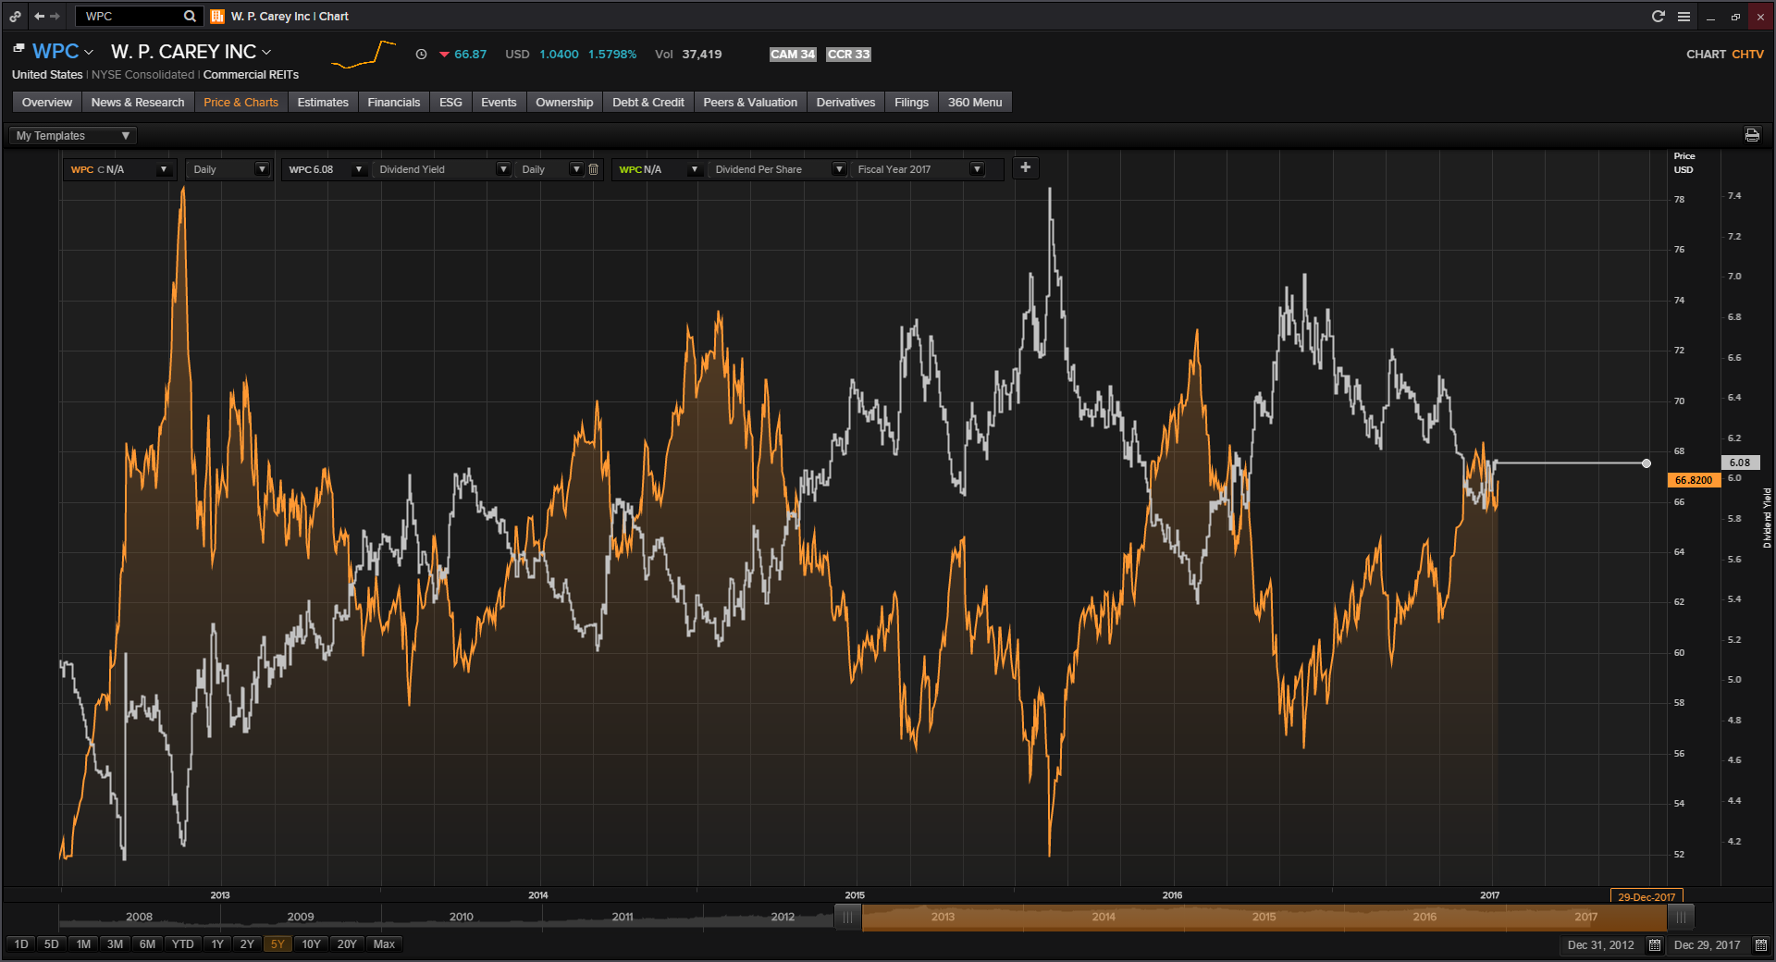Screen dimensions: 1776x962
Task: Select the 1Y time range
Action: click(217, 944)
